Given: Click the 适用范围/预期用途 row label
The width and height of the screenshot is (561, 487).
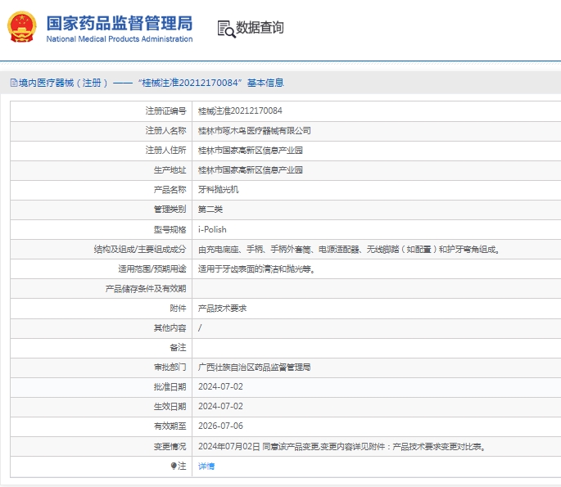Looking at the screenshot, I should click(152, 269).
